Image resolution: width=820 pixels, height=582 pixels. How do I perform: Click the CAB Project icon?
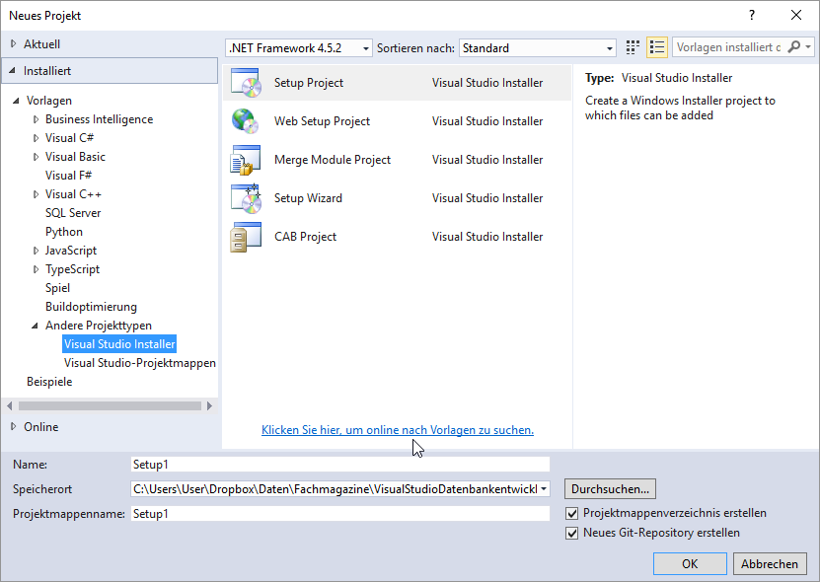245,237
